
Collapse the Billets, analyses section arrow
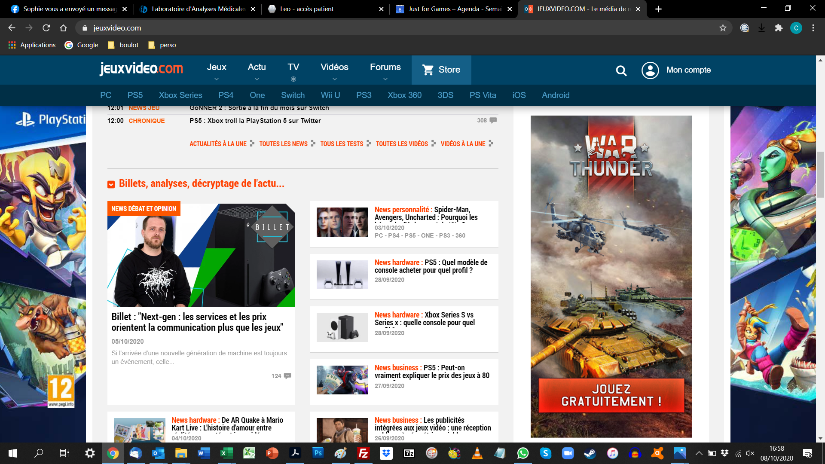(x=111, y=184)
